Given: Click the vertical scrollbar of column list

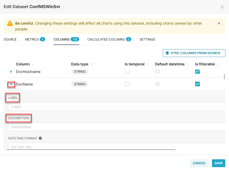Looking at the screenshot, I should (224, 77).
